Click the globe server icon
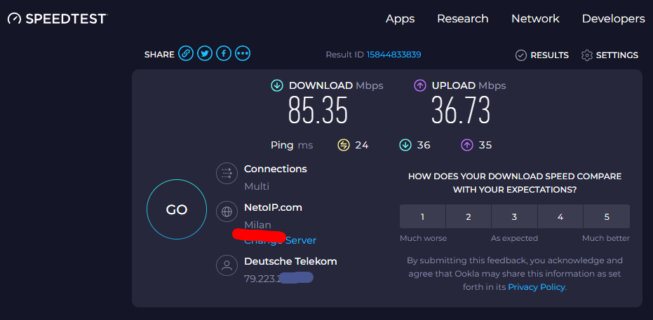 (x=227, y=211)
